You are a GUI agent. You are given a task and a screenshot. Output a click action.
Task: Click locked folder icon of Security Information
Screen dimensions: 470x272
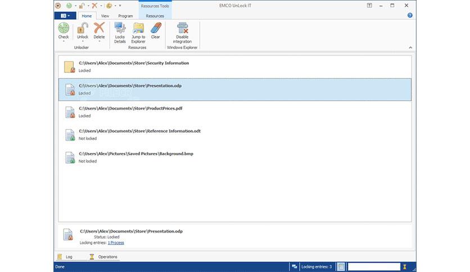tap(69, 67)
